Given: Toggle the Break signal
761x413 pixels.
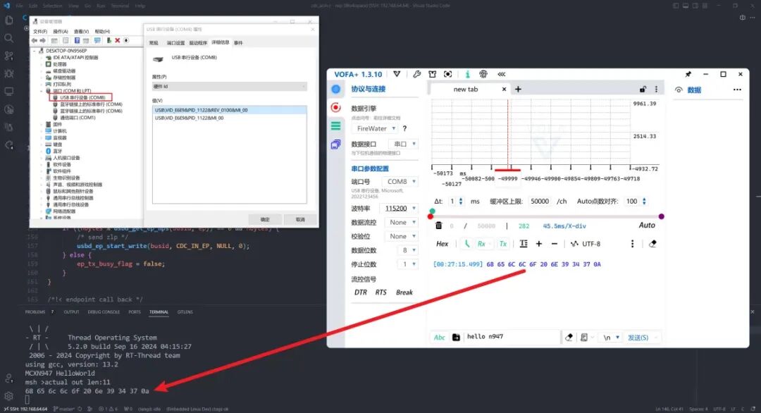Looking at the screenshot, I should click(404, 292).
